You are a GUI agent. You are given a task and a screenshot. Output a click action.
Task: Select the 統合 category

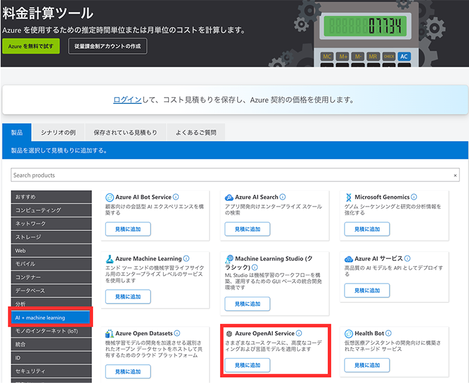click(51, 344)
